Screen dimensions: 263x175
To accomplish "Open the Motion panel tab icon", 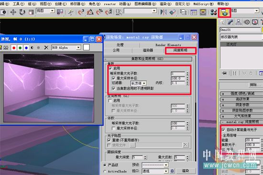I will (x=247, y=23).
